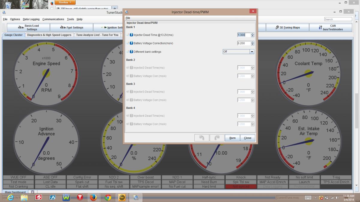Open the Basic/Load Settings toolbar menu
The height and width of the screenshot is (202, 360).
click(28, 28)
